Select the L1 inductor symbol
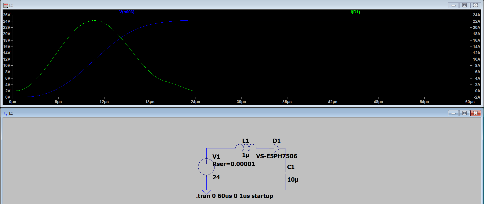 (246, 148)
